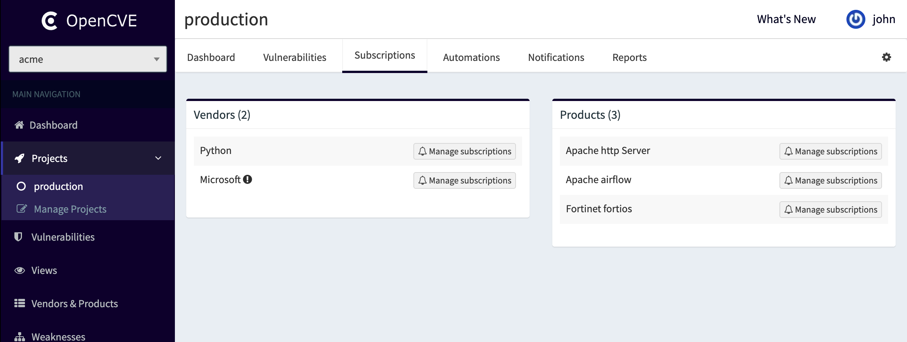Screen dimensions: 907x342
Task: Click bell icon in Fortinet fortios button
Action: pyautogui.click(x=789, y=210)
